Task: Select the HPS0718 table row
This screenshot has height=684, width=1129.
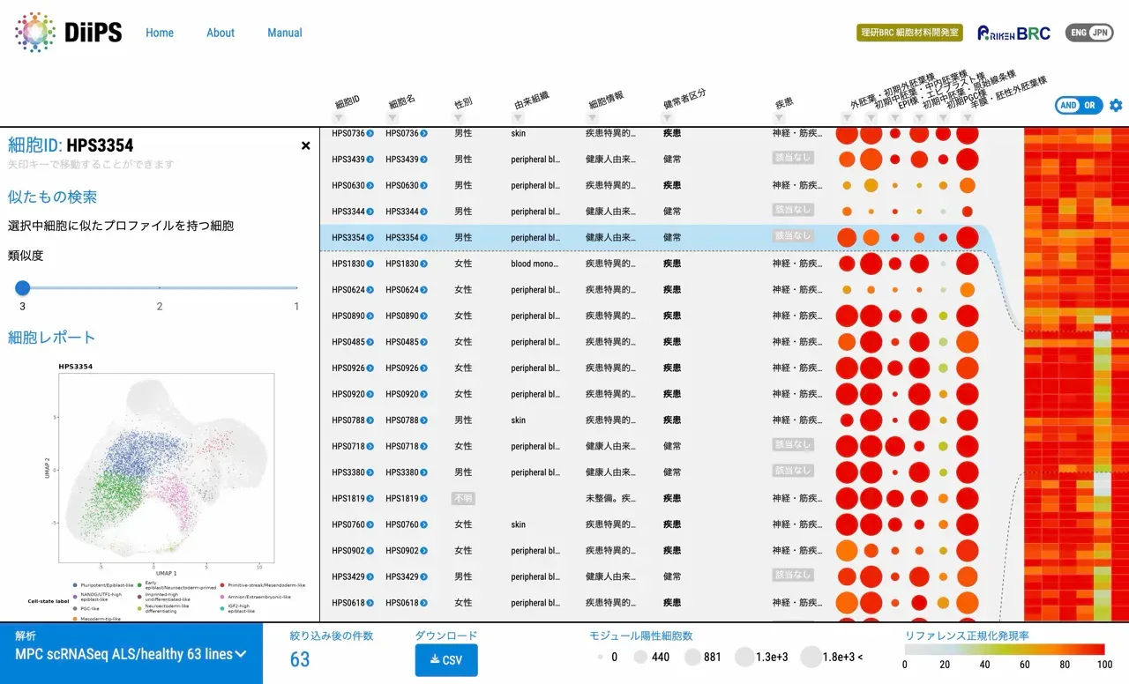Action: 671,446
